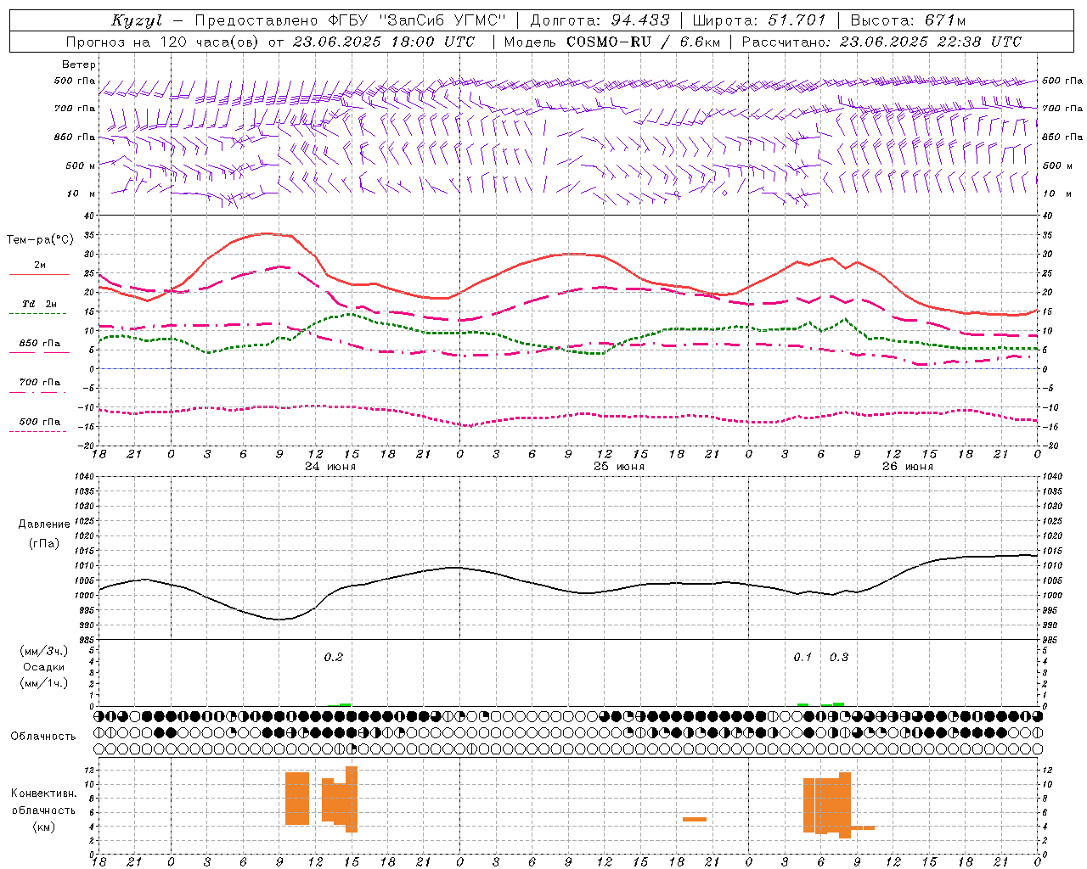
Task: Click the "Прогноз на 120 часа(ов)" forecast header
Action: [x=164, y=42]
